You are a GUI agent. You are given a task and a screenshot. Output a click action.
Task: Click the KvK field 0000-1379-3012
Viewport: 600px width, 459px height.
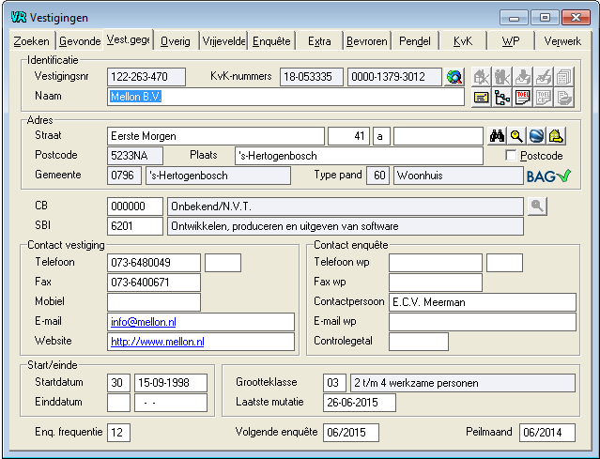coord(394,77)
